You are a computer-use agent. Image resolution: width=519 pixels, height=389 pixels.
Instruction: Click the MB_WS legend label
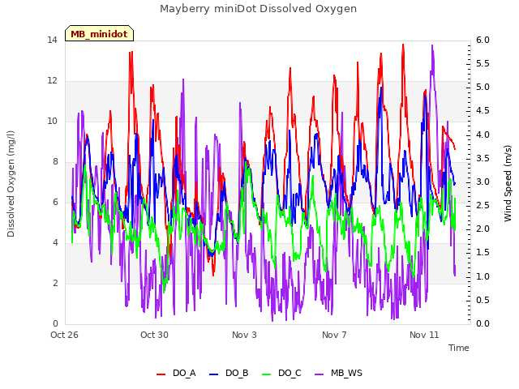tap(346, 373)
